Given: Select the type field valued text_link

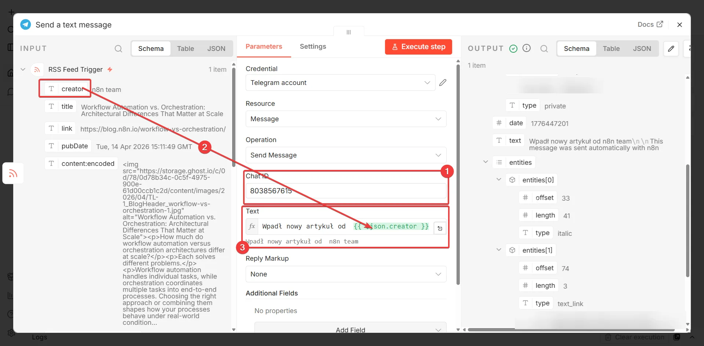Looking at the screenshot, I should click(536, 303).
